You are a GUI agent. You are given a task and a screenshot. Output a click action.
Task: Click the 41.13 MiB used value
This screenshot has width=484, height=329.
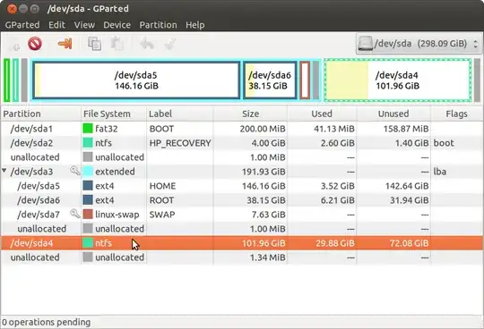coord(334,129)
